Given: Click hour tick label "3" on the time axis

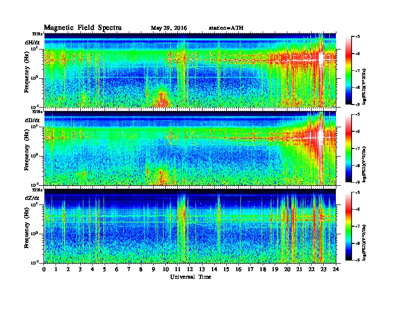Looking at the screenshot, I should pos(80,269).
